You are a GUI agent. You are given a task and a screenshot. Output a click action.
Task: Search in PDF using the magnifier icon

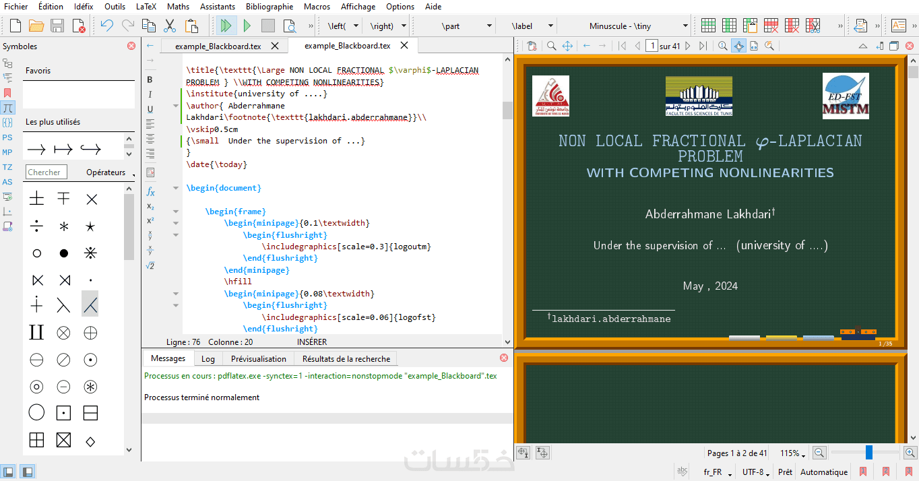point(551,46)
